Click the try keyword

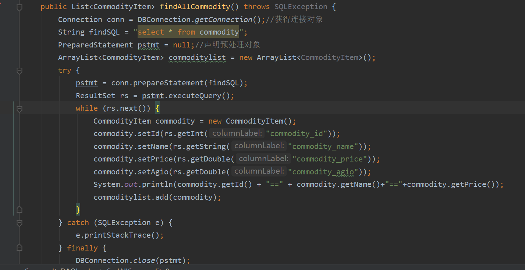(x=65, y=70)
